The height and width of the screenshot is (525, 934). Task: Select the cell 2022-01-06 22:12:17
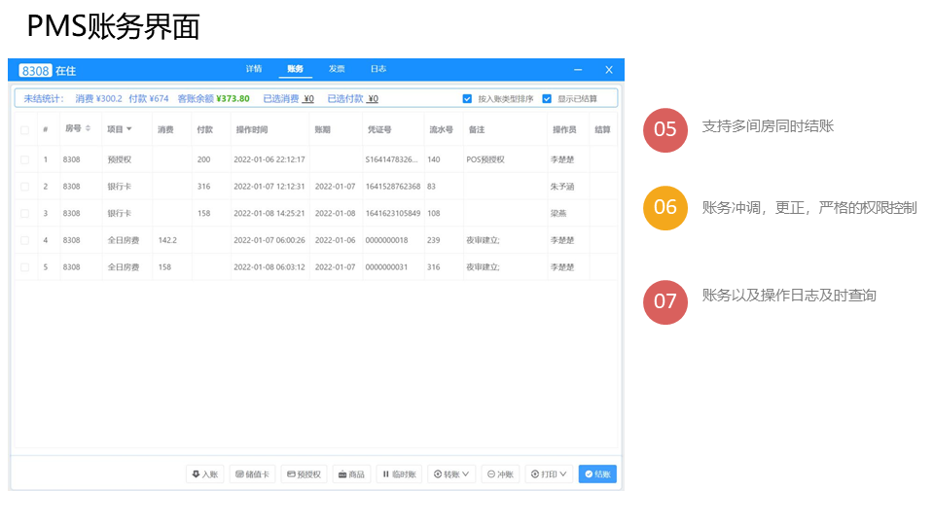269,159
